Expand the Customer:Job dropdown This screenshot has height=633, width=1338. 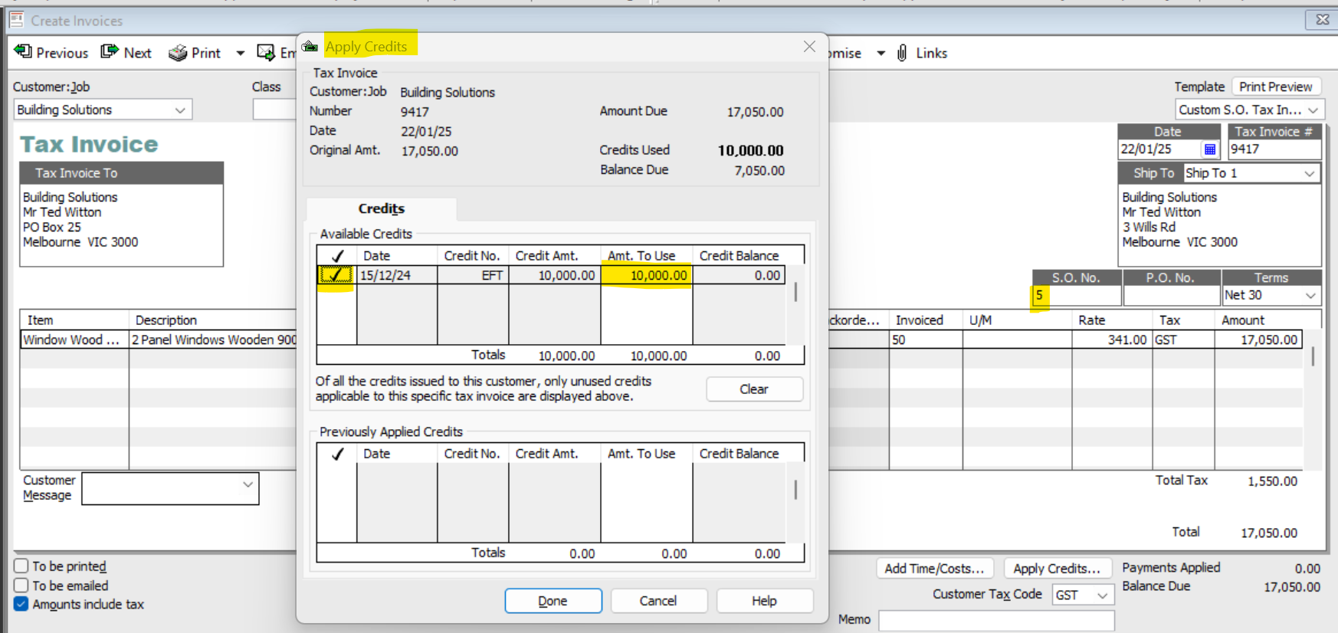[x=180, y=110]
